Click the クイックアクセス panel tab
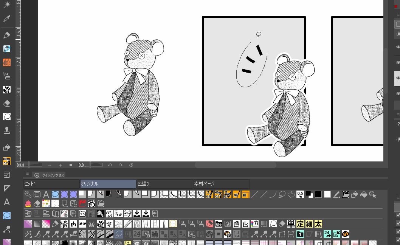The width and height of the screenshot is (400, 245). [x=50, y=175]
